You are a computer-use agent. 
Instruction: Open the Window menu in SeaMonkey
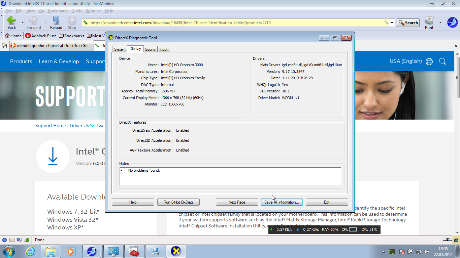point(93,11)
